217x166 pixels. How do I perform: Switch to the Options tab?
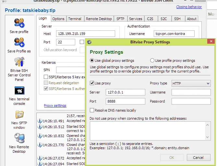point(58,19)
